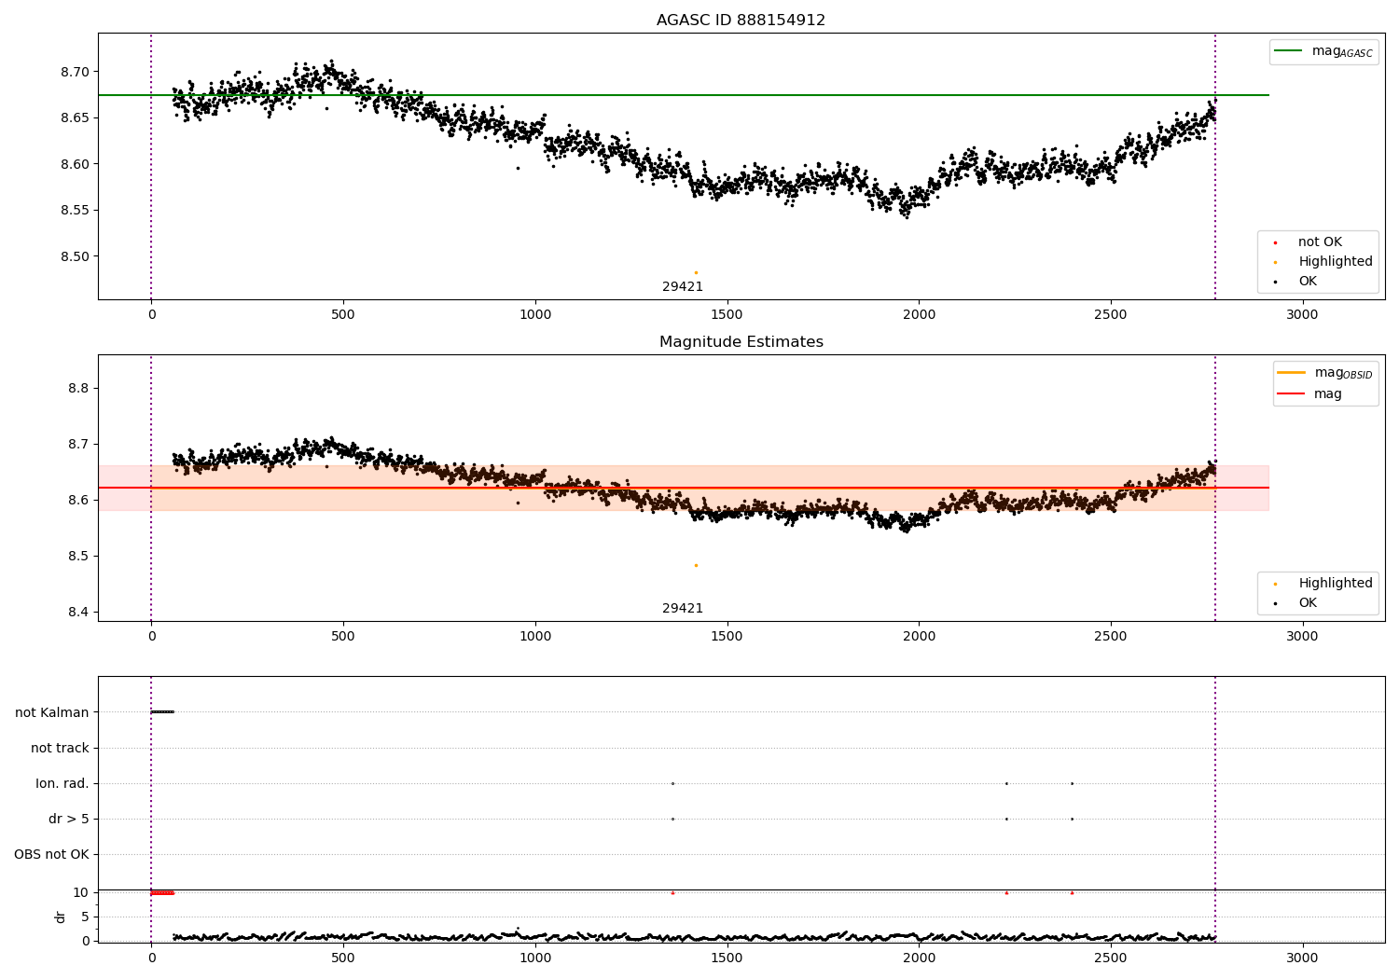Click the 5 tick on the dr axis
The height and width of the screenshot is (979, 1399).
(x=85, y=917)
